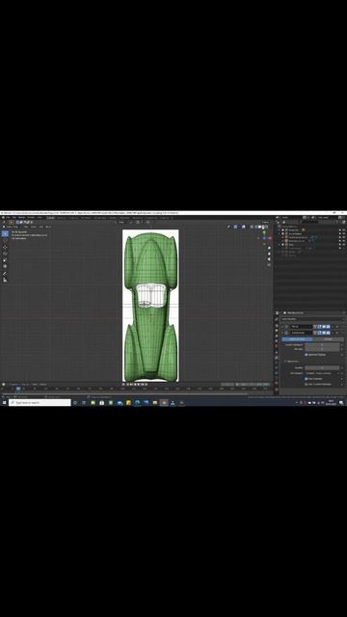Click the Windows Start button
Screen dimensions: 347x617
click(4, 403)
